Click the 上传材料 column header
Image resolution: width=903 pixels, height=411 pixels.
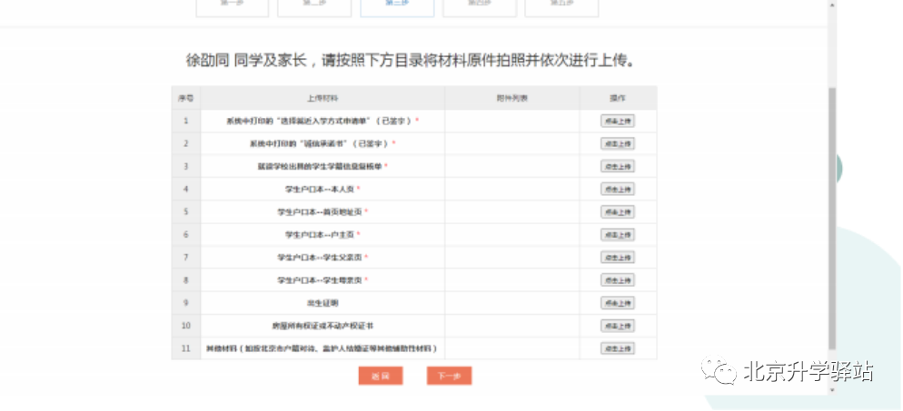(322, 98)
